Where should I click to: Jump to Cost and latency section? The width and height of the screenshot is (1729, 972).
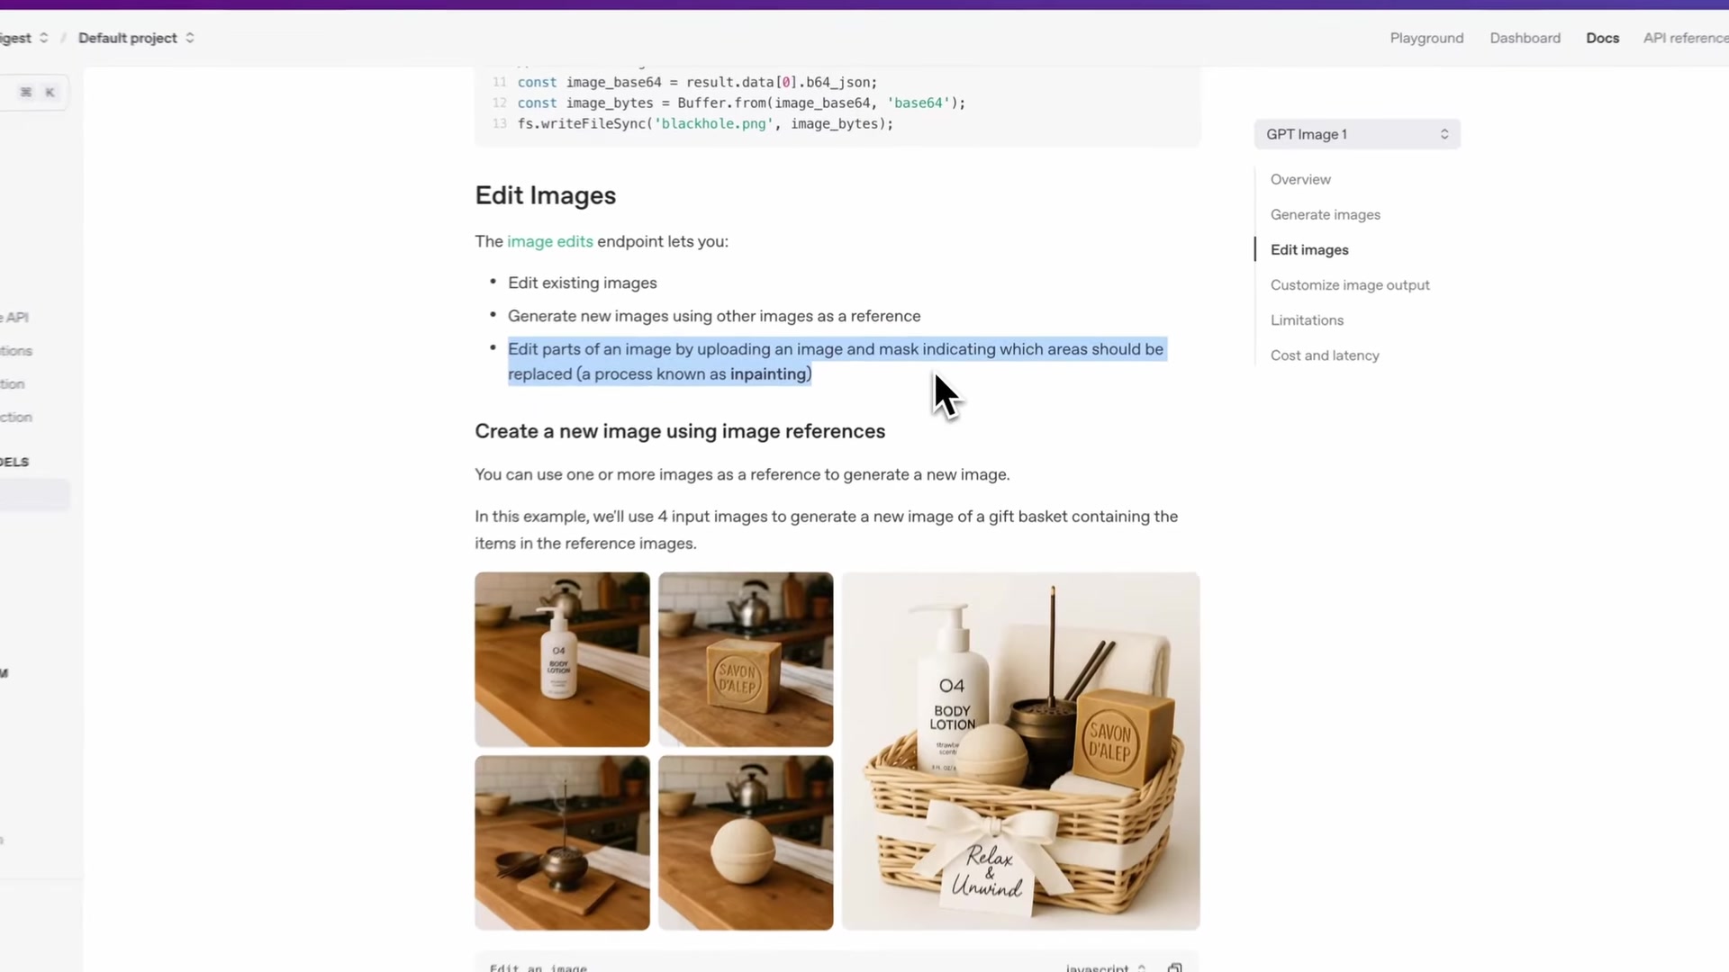(x=1324, y=355)
